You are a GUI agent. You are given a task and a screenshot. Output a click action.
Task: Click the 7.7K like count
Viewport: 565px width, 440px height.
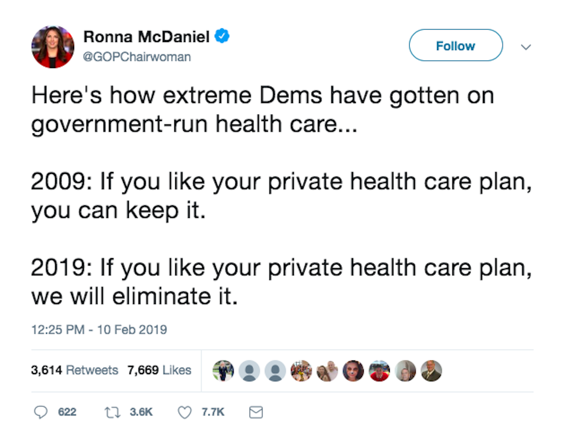213,412
